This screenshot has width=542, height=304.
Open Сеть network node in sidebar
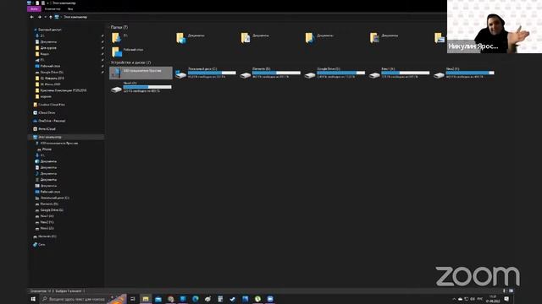(x=41, y=244)
